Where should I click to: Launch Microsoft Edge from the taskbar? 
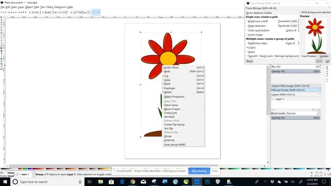[x=122, y=182]
